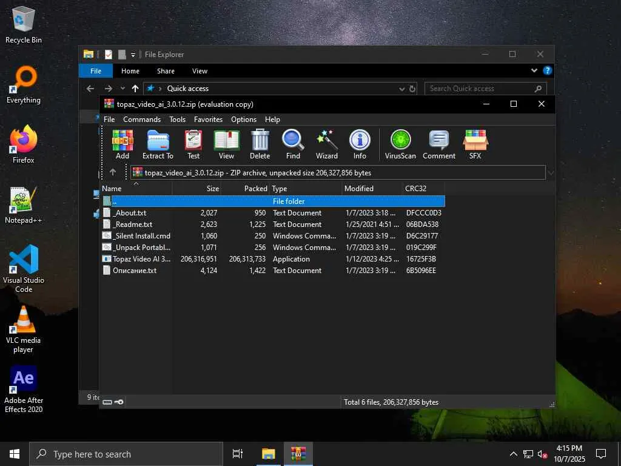621x466 pixels.
Task: Show hidden system tray icons
Action: 513,454
